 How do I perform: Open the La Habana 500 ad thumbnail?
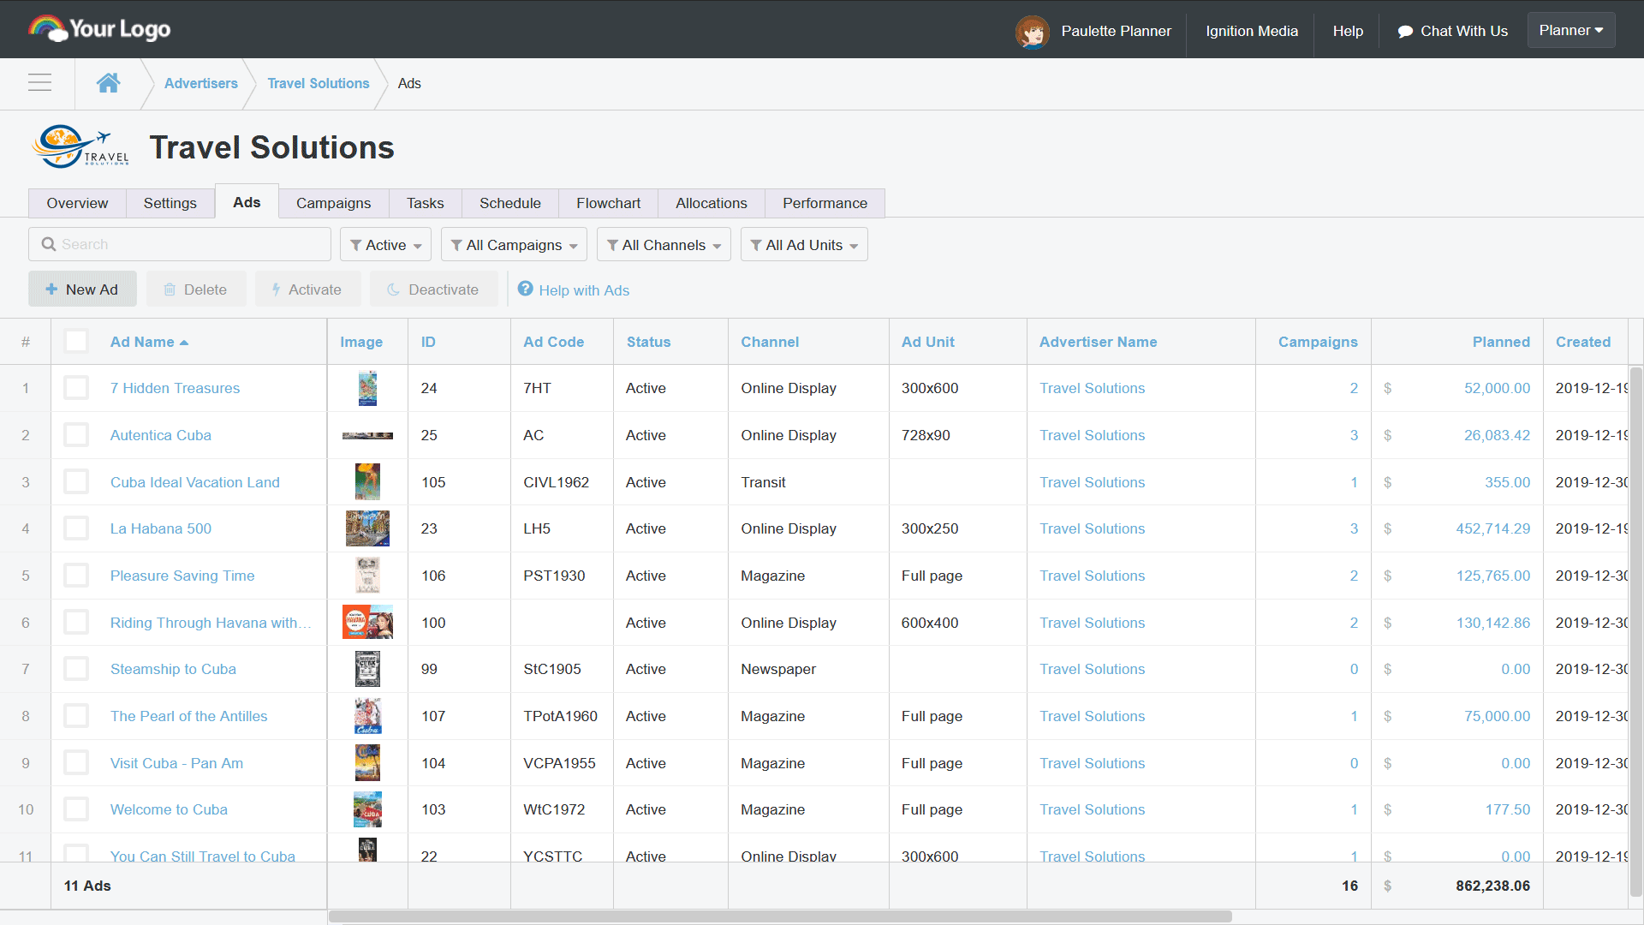[367, 529]
